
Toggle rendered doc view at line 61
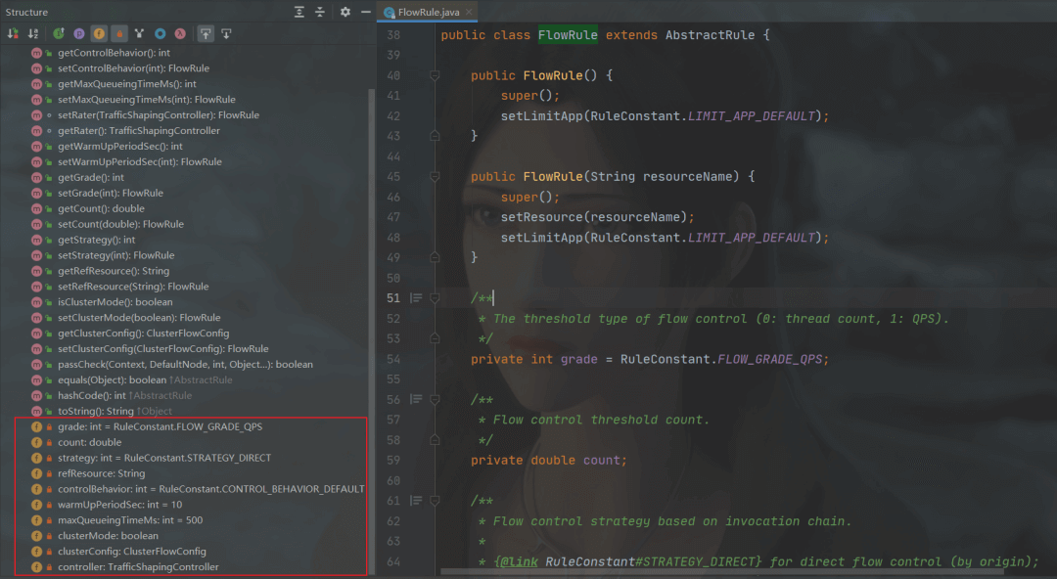pyautogui.click(x=416, y=501)
